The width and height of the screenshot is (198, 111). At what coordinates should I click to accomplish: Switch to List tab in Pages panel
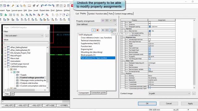point(12,94)
